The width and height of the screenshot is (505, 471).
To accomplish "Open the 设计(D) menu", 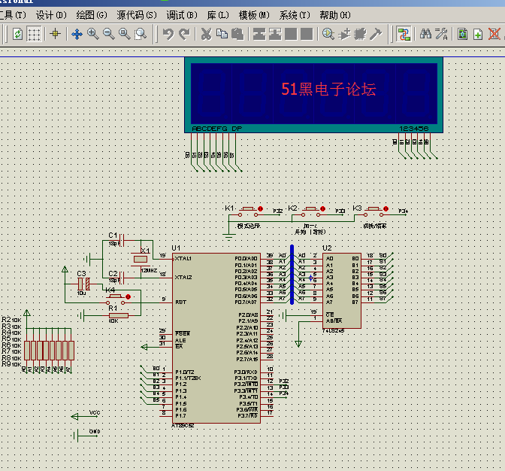I will [51, 15].
